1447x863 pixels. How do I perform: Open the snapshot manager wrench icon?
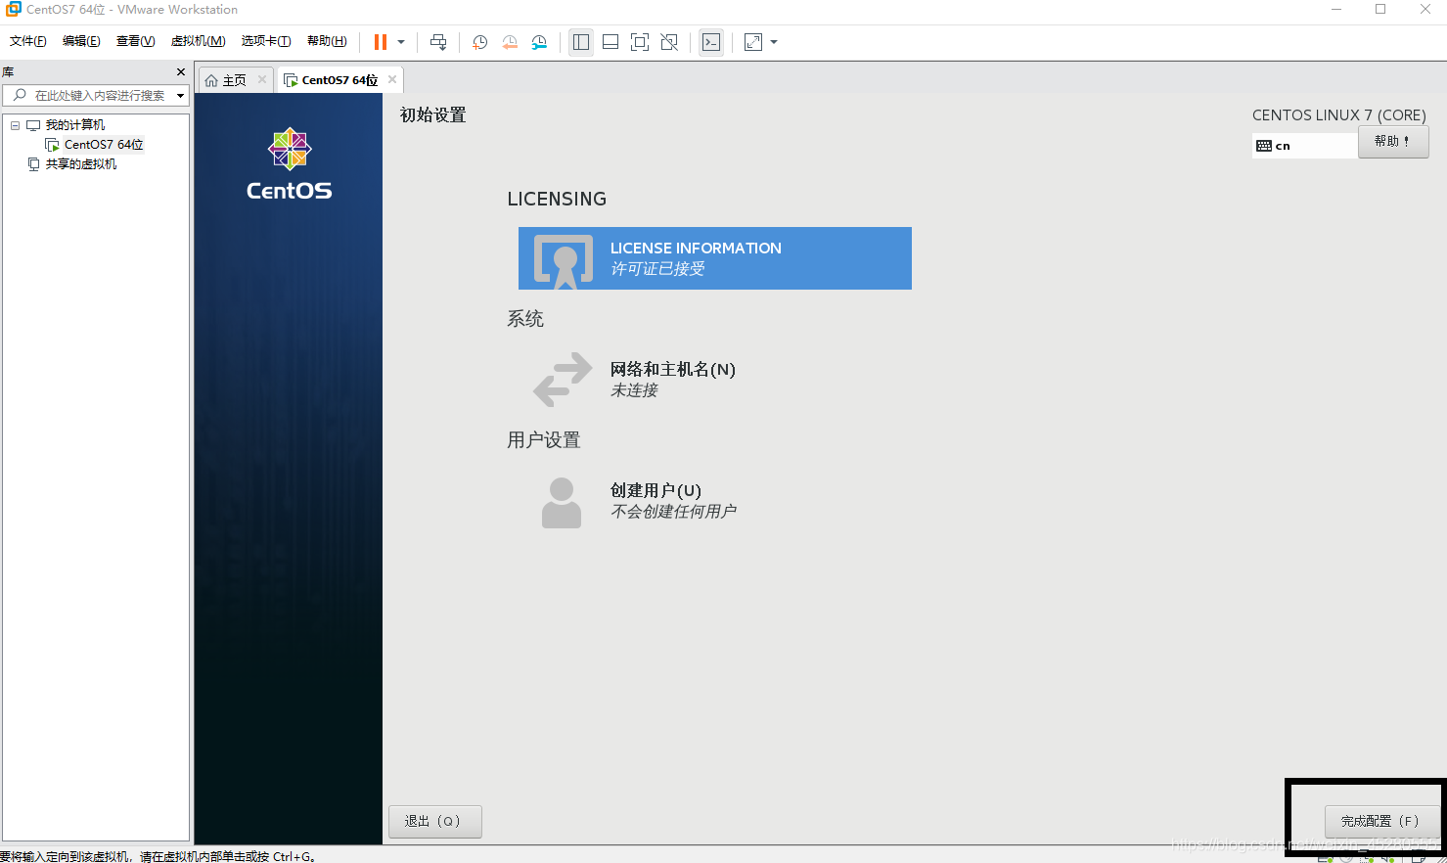[x=539, y=42]
